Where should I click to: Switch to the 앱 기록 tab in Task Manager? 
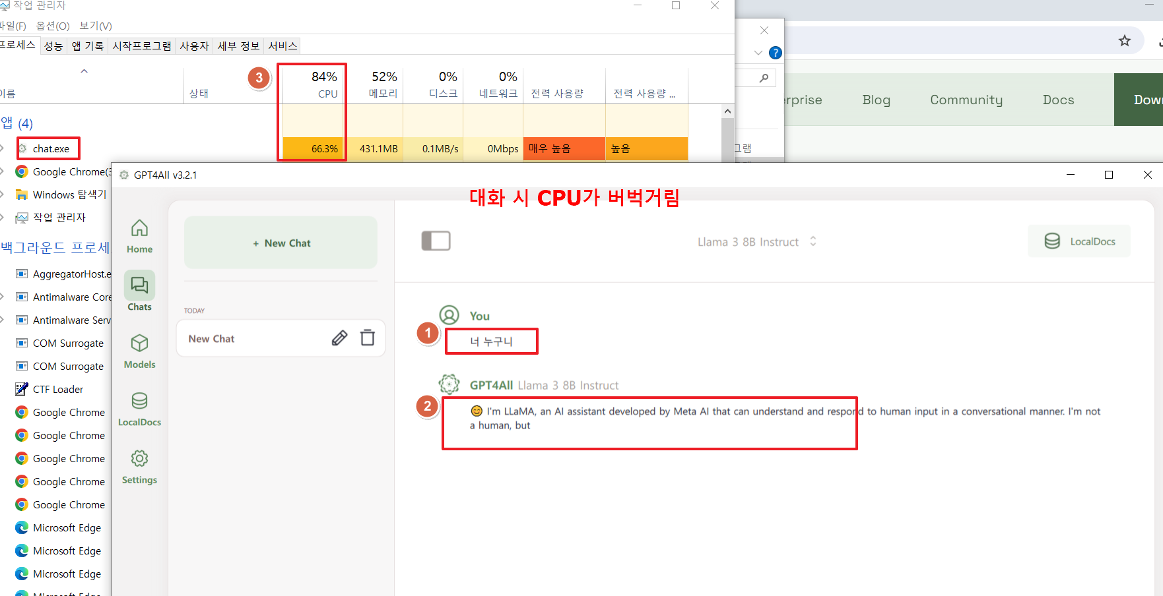88,45
